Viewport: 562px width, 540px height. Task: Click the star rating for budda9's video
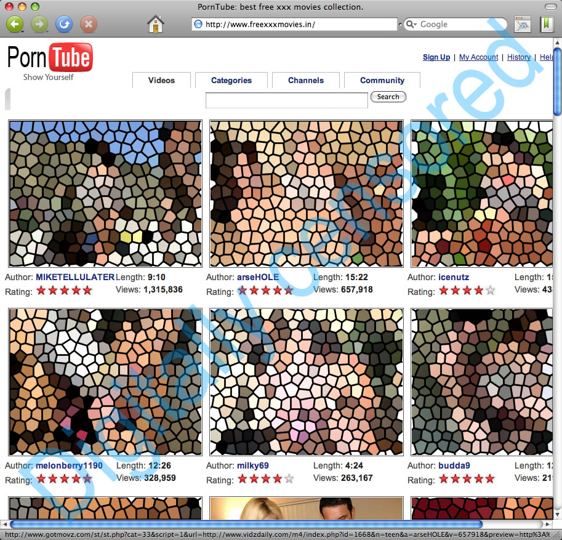click(467, 478)
